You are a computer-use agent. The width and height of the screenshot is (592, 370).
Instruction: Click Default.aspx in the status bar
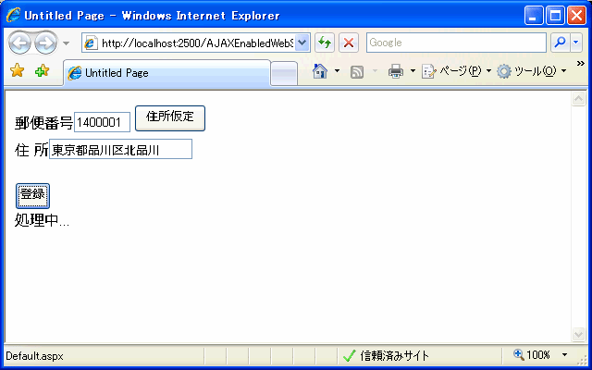coord(34,356)
